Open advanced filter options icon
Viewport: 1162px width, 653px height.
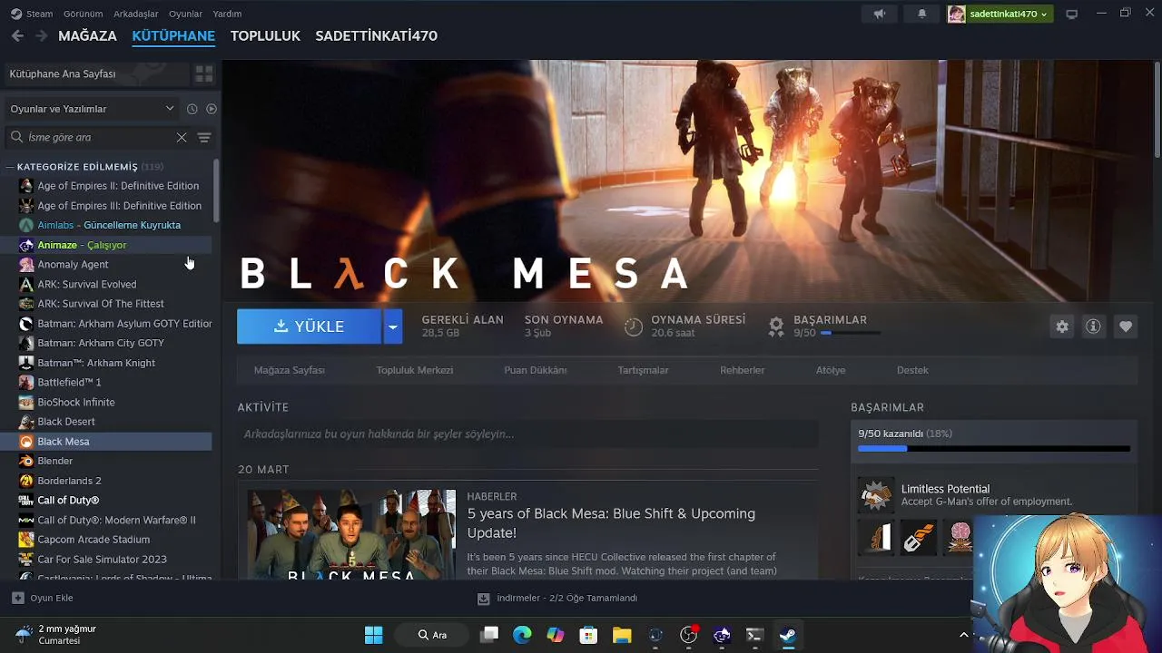point(204,138)
